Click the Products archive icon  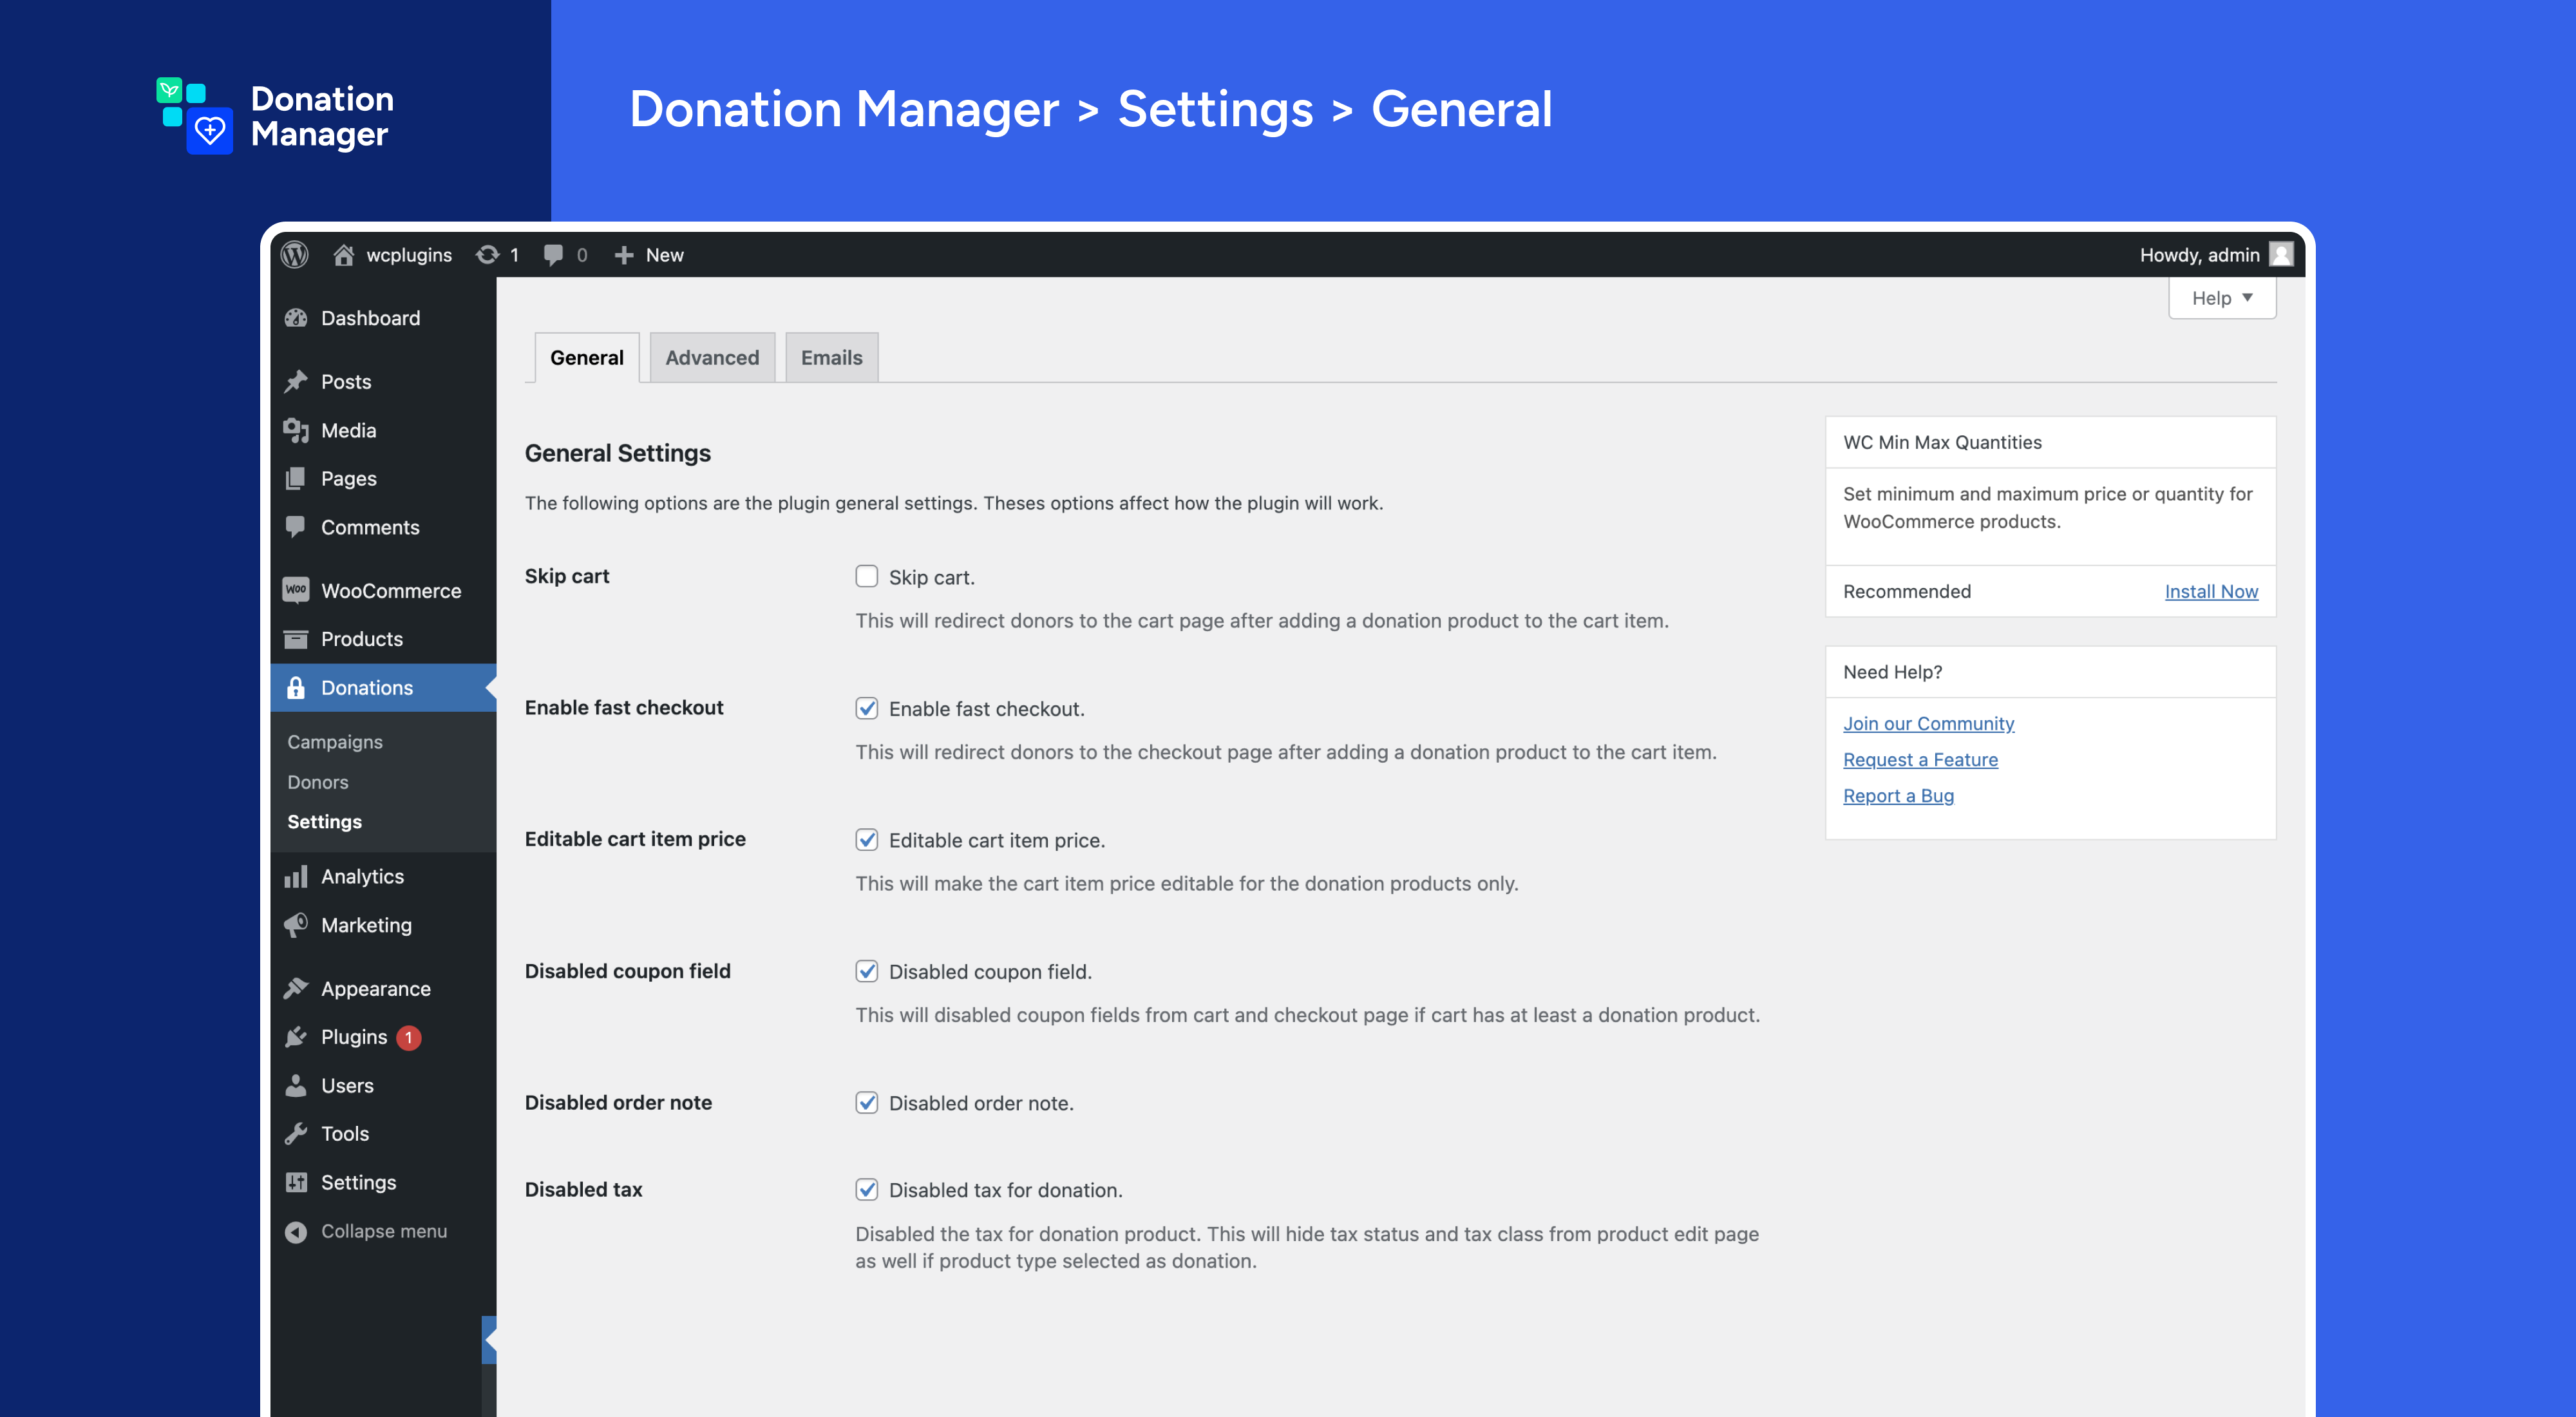point(296,639)
